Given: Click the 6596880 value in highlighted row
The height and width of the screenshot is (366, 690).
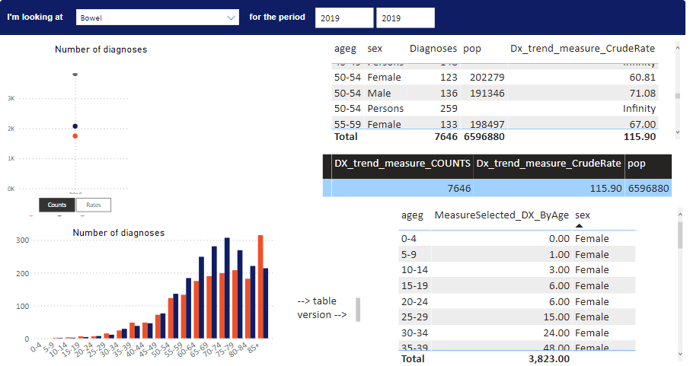Looking at the screenshot, I should pos(649,188).
